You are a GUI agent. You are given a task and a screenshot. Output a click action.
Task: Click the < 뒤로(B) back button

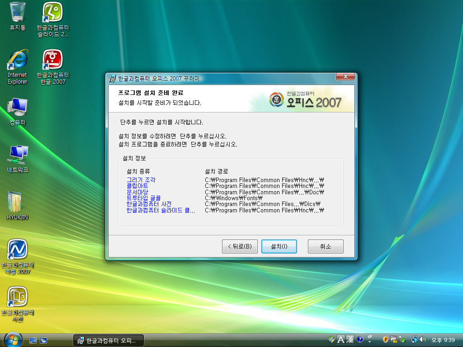pyautogui.click(x=240, y=246)
